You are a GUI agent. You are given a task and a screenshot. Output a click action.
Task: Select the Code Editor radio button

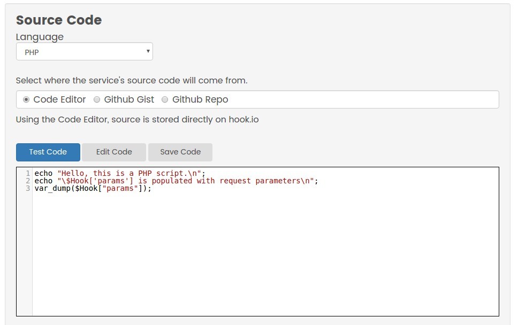coord(26,99)
